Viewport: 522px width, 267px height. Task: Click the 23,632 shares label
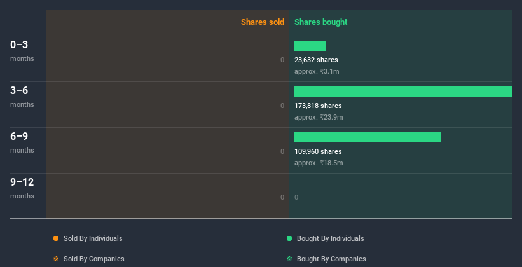pos(316,60)
